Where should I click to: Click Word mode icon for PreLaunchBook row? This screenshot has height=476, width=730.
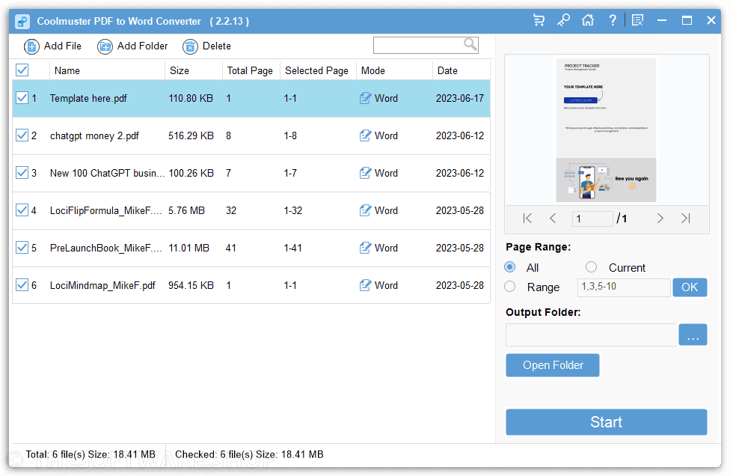tap(366, 248)
